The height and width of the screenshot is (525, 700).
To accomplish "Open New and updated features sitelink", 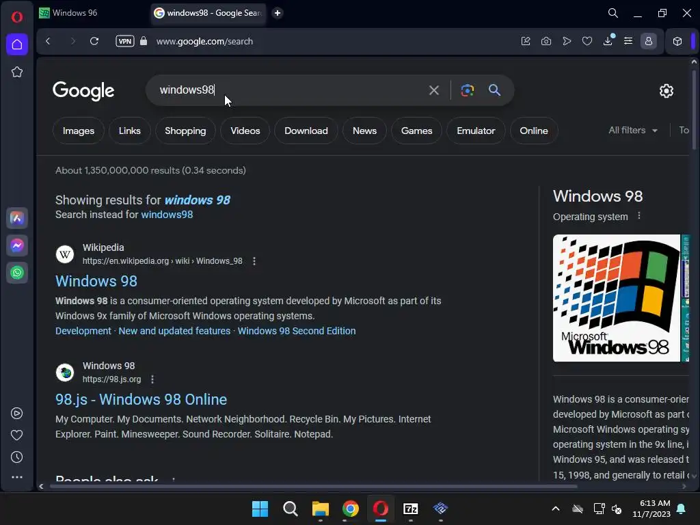I will pos(174,332).
